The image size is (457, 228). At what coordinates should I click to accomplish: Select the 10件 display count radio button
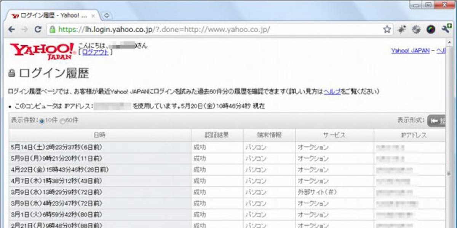point(42,121)
